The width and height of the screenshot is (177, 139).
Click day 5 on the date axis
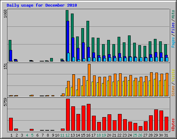point(32,135)
